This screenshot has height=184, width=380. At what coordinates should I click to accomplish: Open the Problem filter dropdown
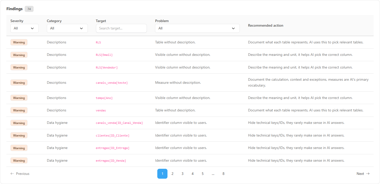(x=197, y=28)
